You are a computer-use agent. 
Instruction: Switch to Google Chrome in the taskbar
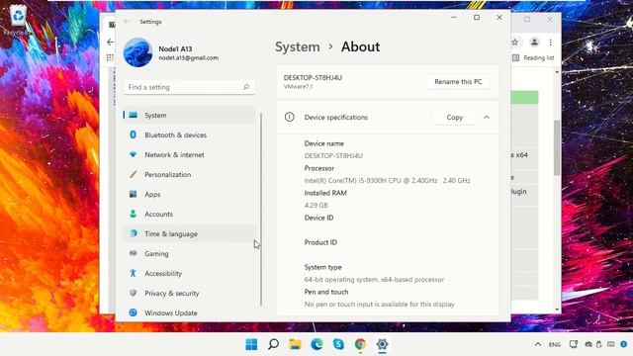tap(360, 344)
